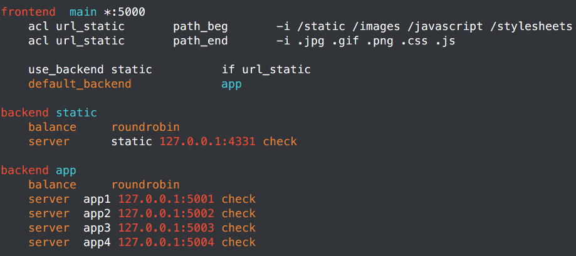Click 127.0.0.1:4331 server address
The height and width of the screenshot is (256, 576).
207,141
